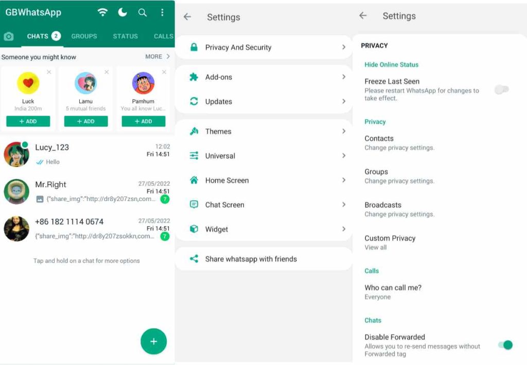527x365 pixels.
Task: Click the Privacy And Security lock icon
Action: (x=194, y=47)
